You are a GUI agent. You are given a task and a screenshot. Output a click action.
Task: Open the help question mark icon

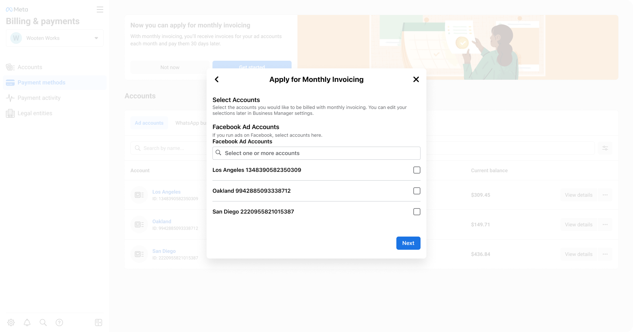pyautogui.click(x=59, y=322)
